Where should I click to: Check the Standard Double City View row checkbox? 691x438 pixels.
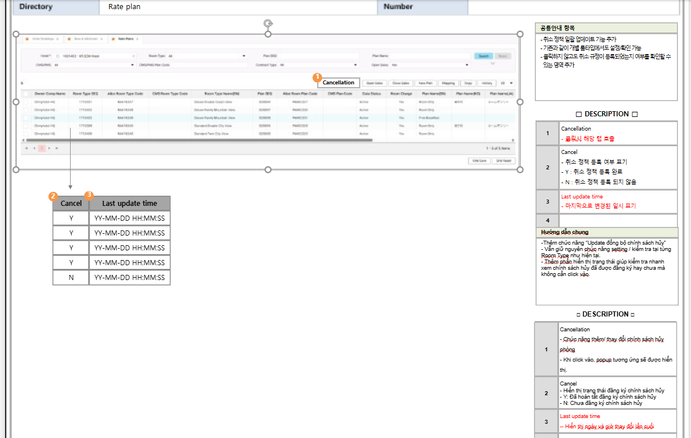pyautogui.click(x=26, y=125)
